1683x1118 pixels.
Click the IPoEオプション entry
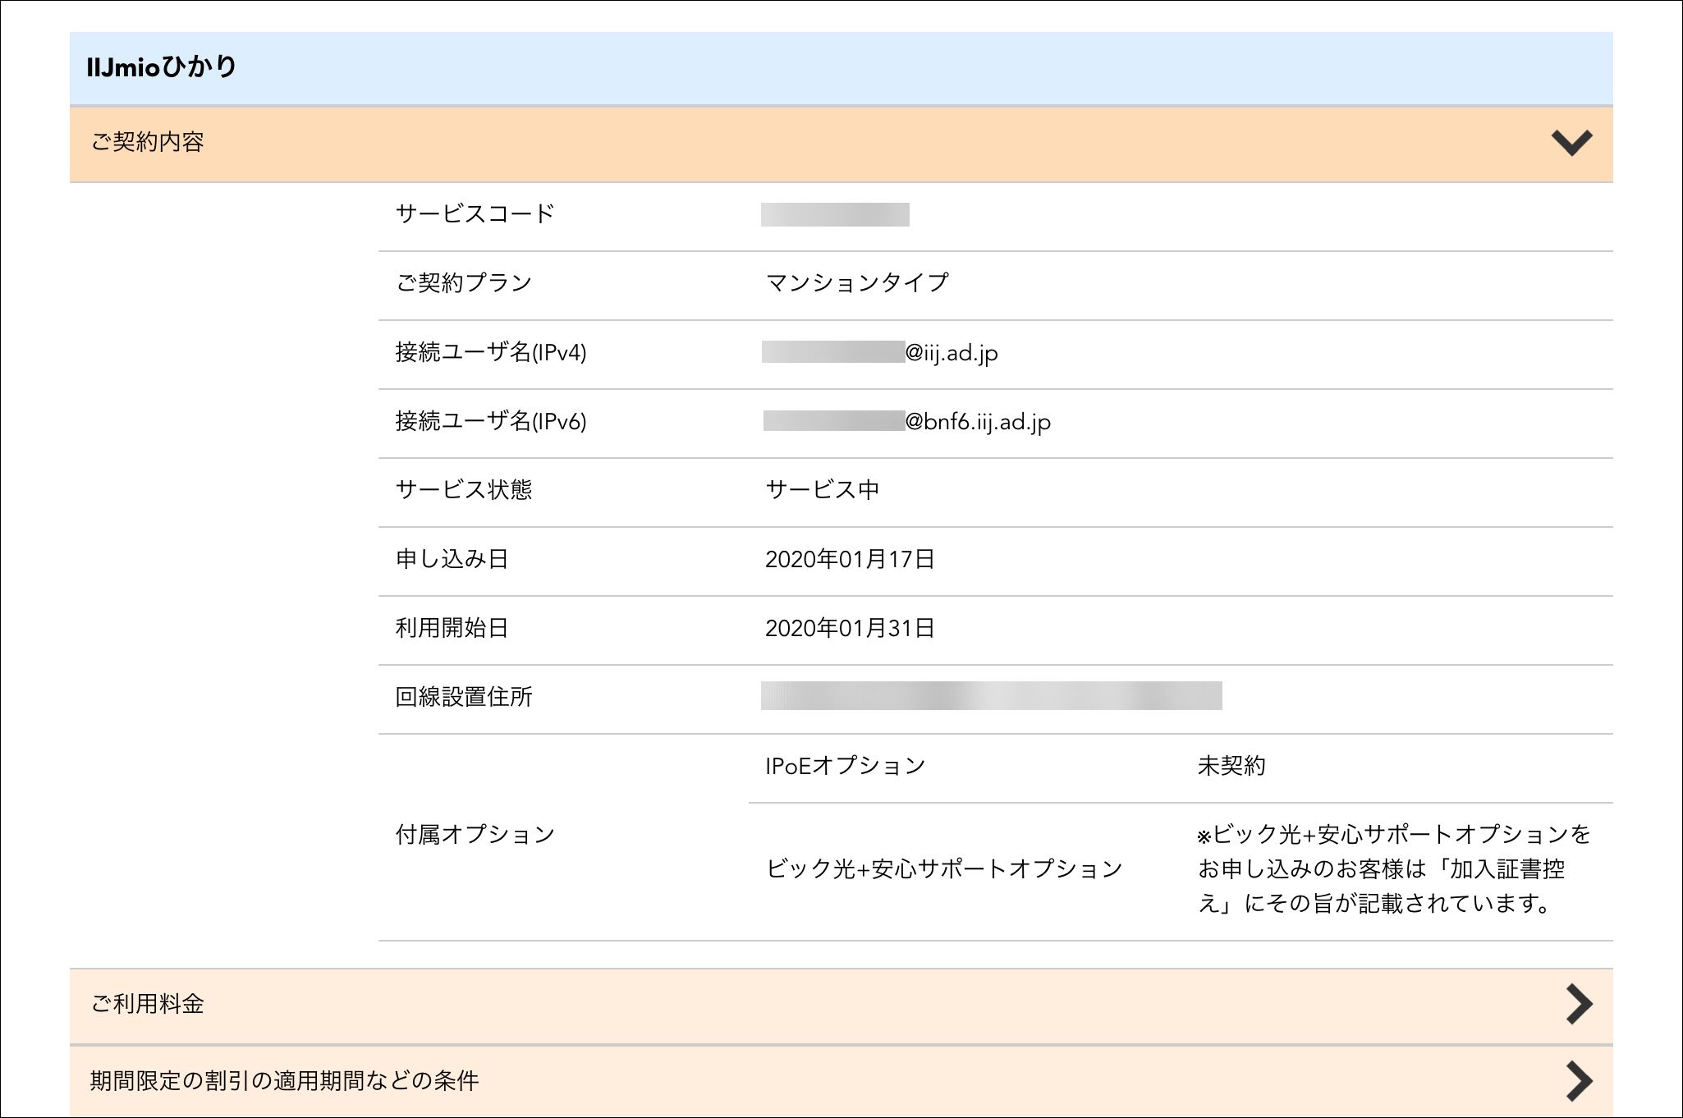(846, 766)
